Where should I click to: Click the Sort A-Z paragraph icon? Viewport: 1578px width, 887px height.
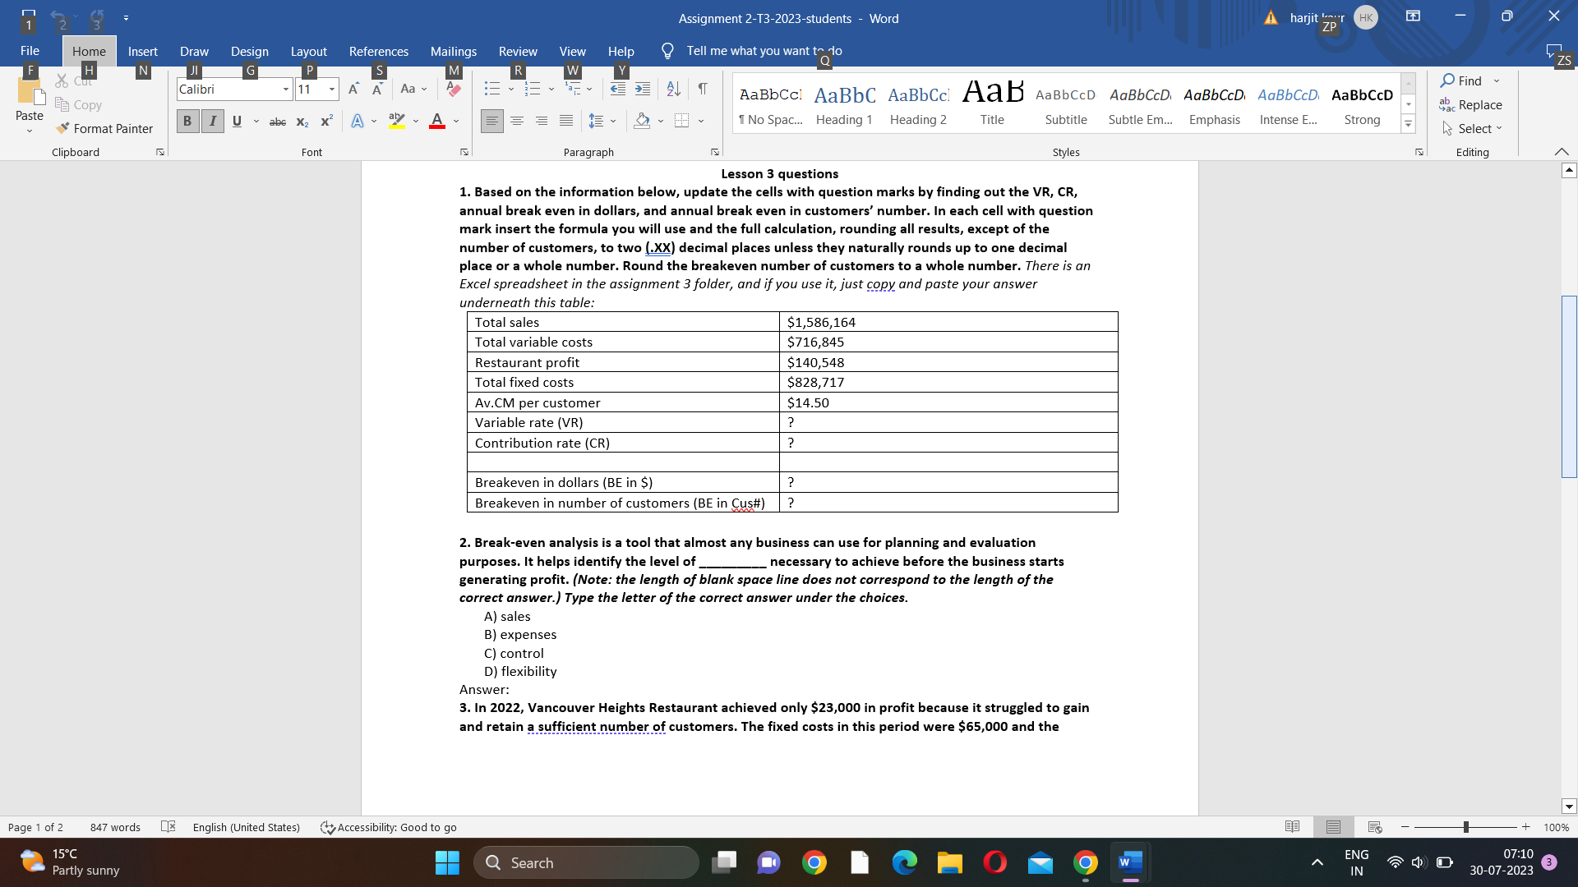(673, 89)
